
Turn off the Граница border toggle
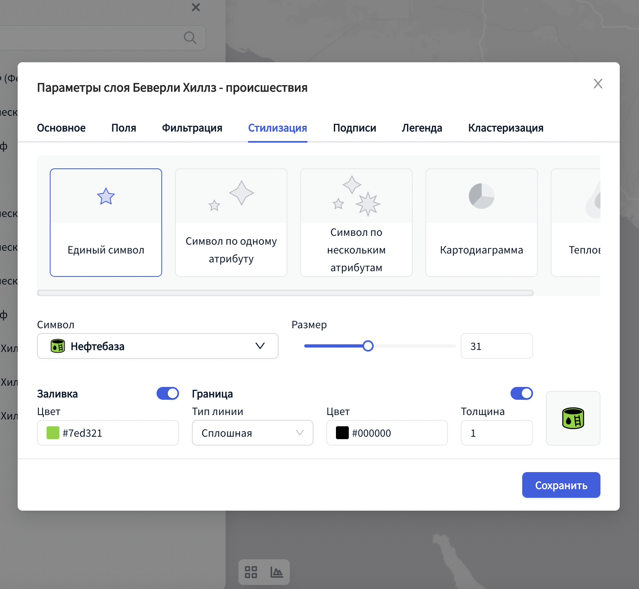[521, 393]
